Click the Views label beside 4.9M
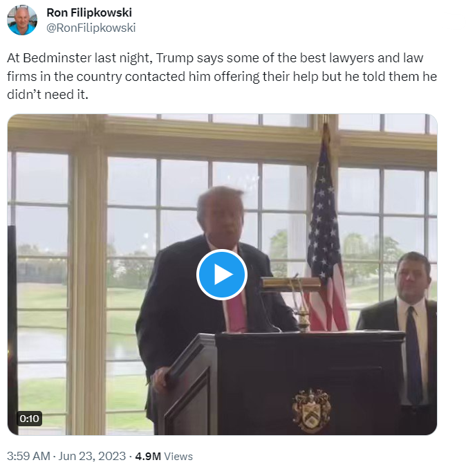This screenshot has width=466, height=467. coord(178,456)
